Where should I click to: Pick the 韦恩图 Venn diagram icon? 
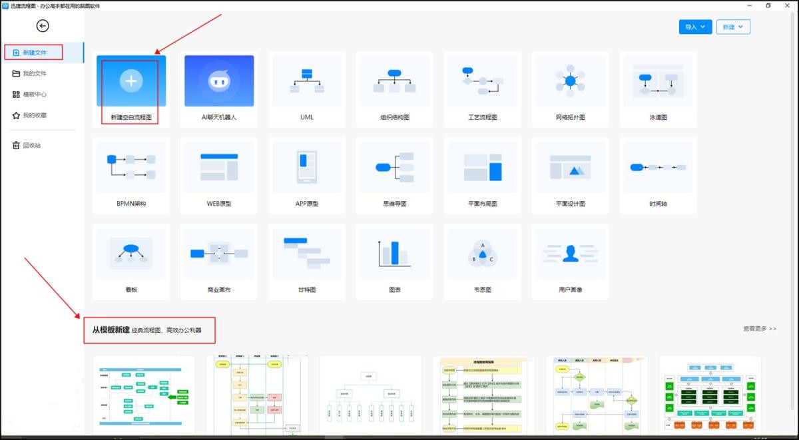[482, 254]
